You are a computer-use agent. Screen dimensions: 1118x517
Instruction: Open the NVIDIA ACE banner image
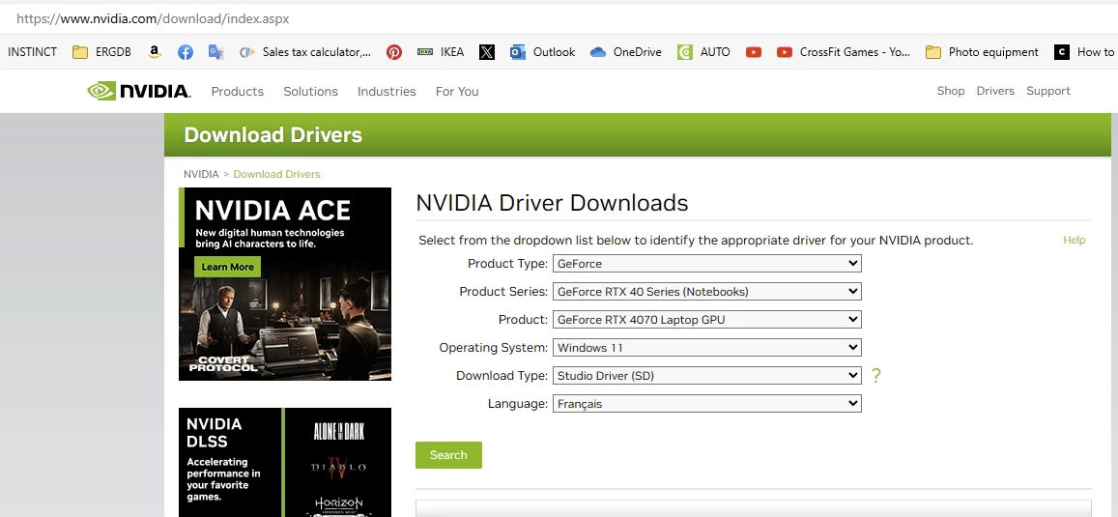point(284,284)
